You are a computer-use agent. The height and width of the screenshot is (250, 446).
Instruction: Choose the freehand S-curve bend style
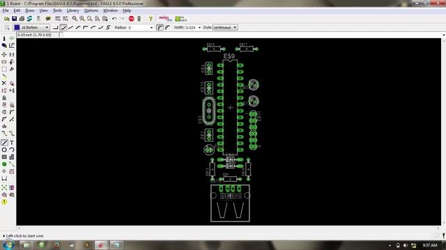[108, 28]
